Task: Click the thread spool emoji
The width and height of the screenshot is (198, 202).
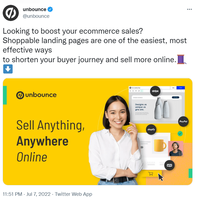Action: coord(182,60)
